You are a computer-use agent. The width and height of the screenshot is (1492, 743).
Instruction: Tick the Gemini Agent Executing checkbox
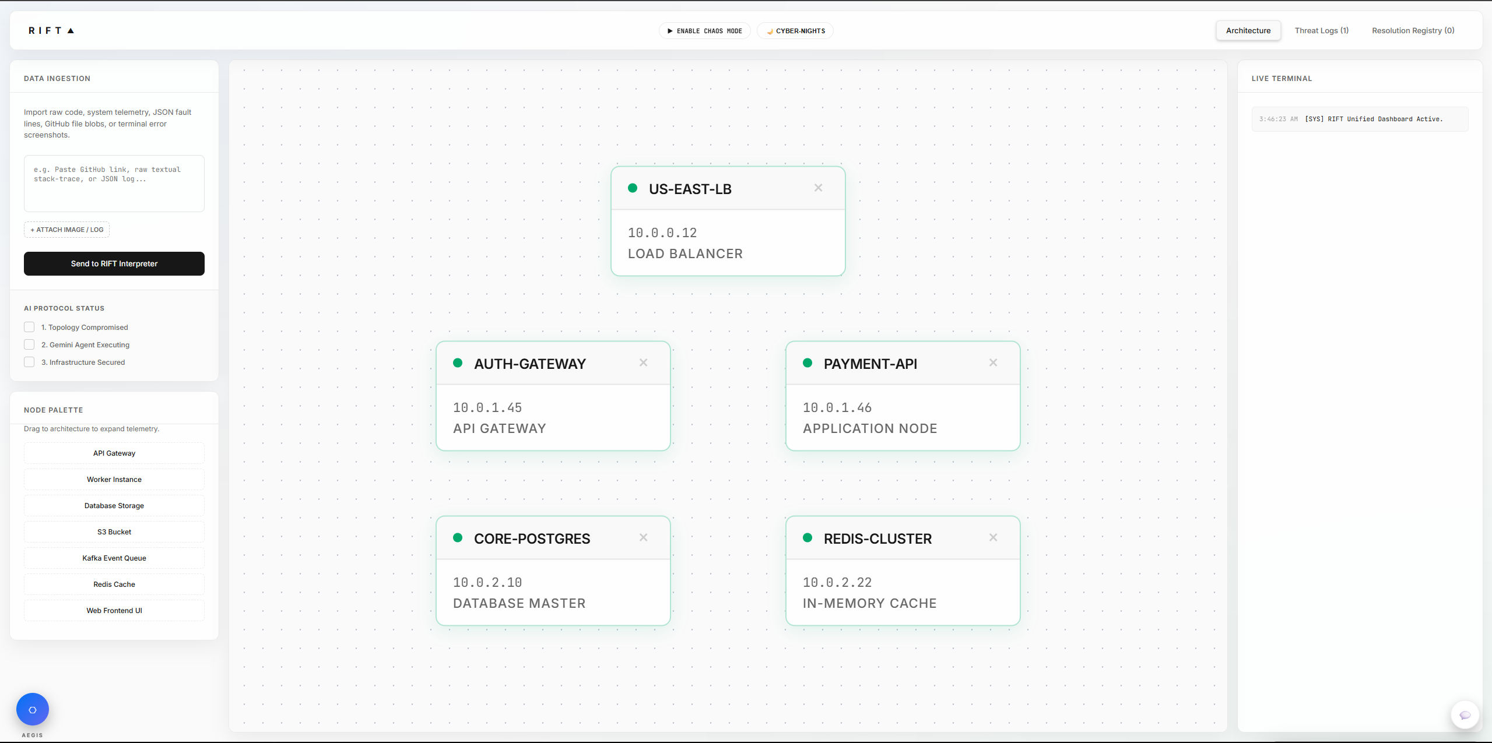[x=29, y=344]
